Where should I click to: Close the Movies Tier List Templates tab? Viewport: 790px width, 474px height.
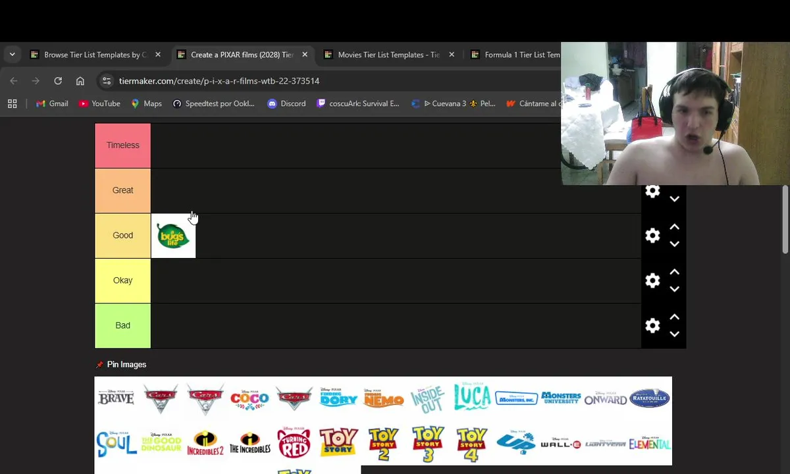coord(452,55)
